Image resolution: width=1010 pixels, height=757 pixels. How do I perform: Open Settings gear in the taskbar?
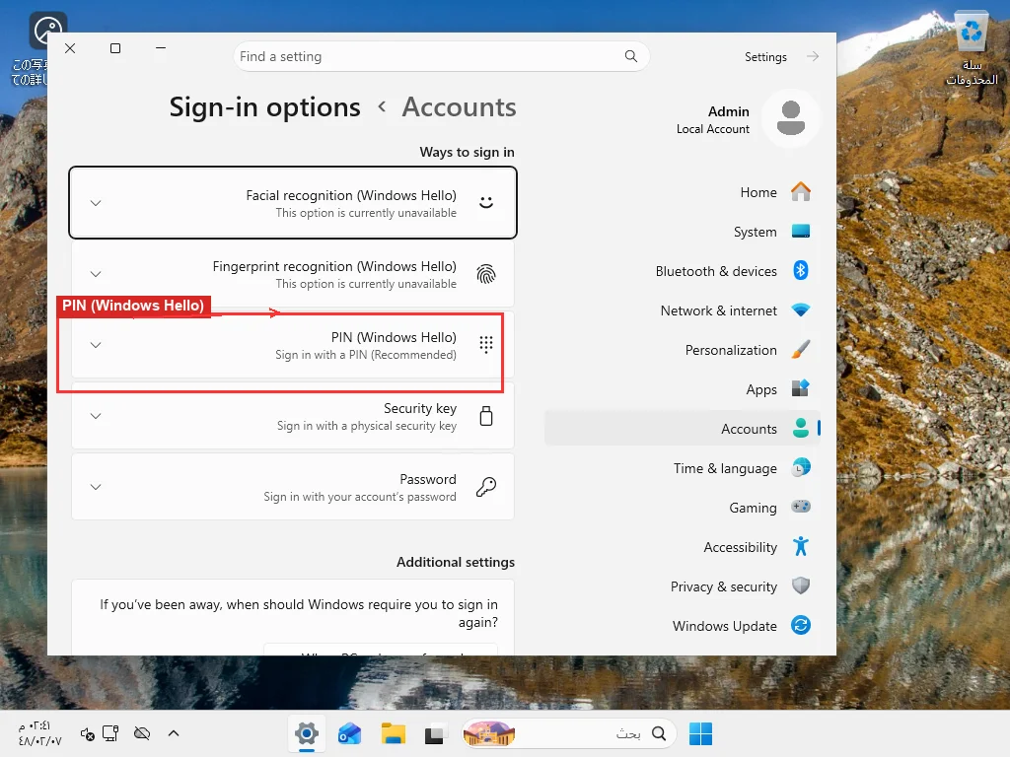tap(307, 733)
